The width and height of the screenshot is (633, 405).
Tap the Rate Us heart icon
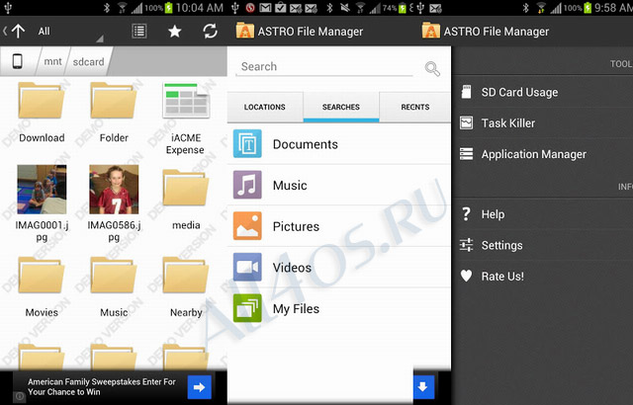466,276
